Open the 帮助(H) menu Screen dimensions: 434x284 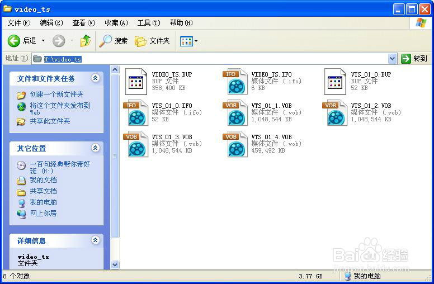coord(181,23)
